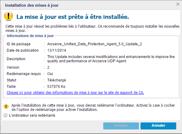This screenshot has height=134, width=182.
Task: Click the size value 537076 Ko
Action: click(57, 86)
